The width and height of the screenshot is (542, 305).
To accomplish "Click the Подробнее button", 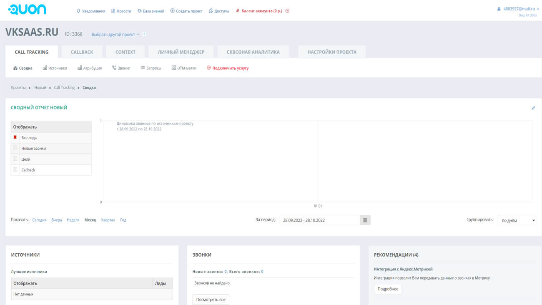I will (x=388, y=289).
